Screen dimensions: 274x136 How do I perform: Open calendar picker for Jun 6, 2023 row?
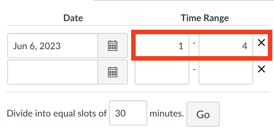point(113,46)
